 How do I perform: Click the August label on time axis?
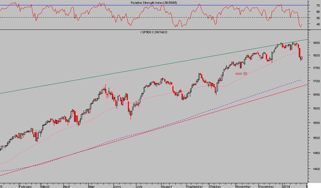click(x=167, y=186)
